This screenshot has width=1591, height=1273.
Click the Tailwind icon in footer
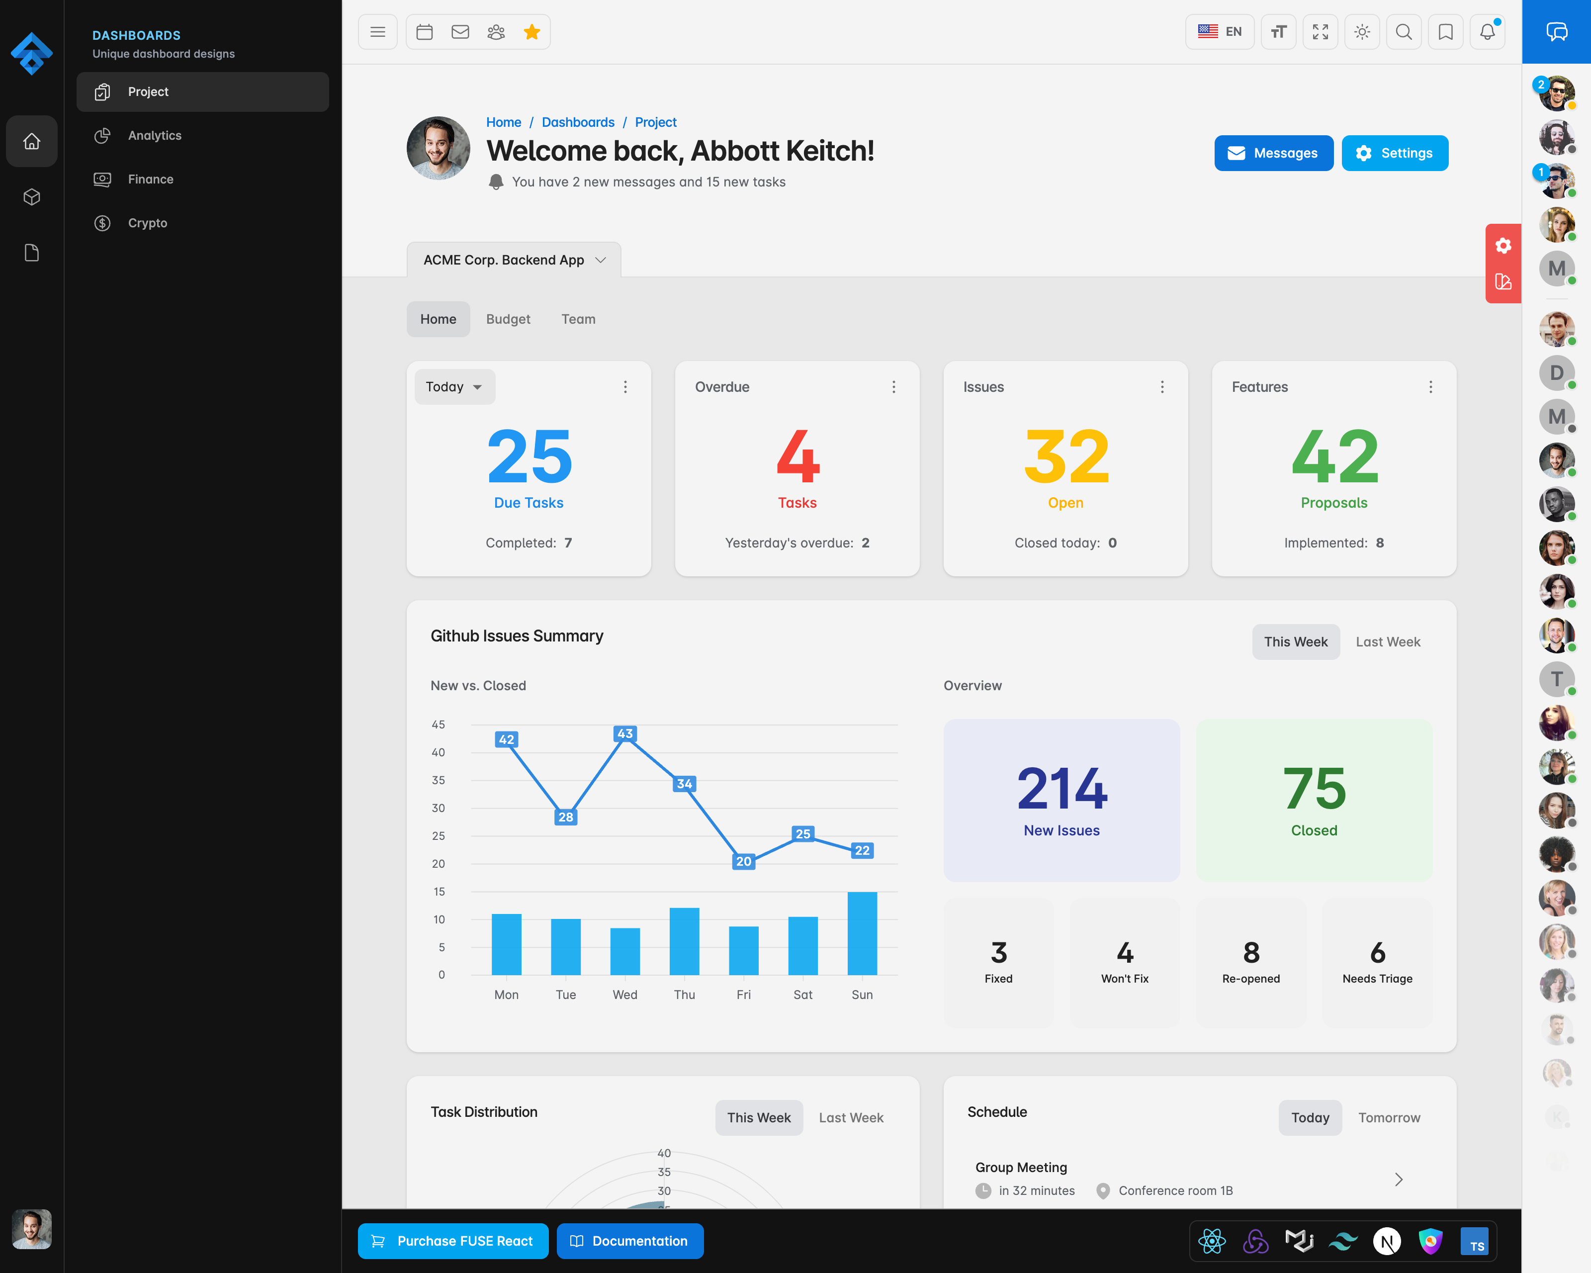coord(1343,1241)
